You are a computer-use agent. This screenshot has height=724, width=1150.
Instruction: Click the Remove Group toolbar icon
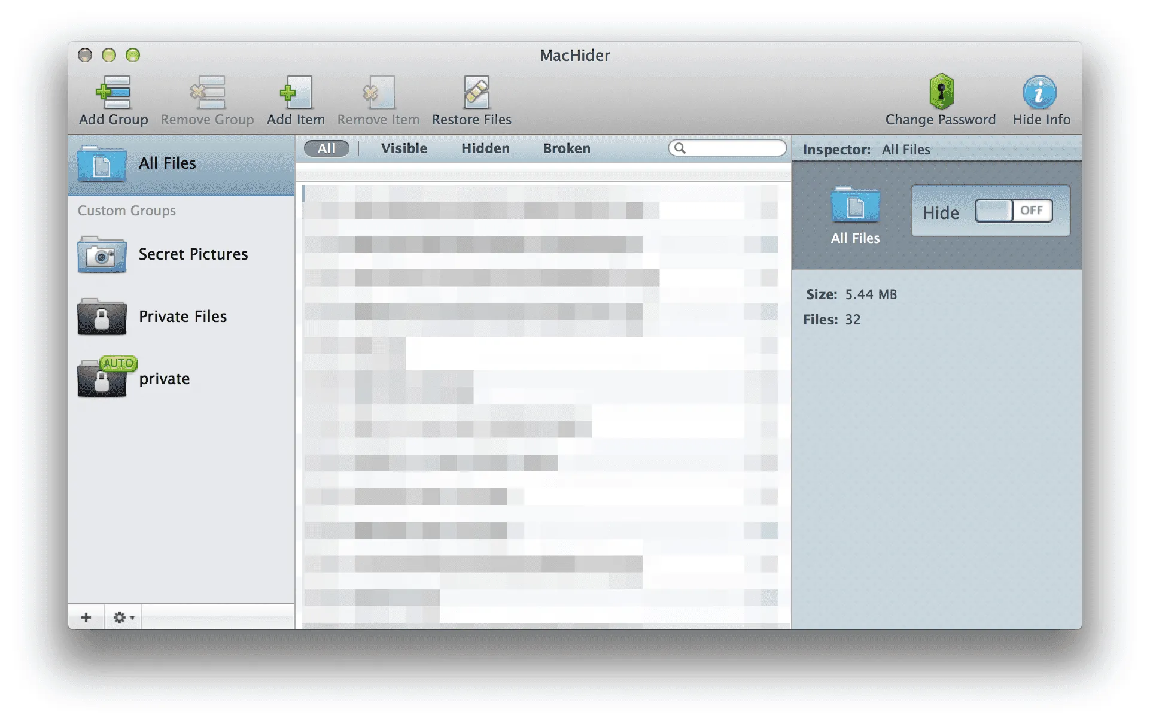click(207, 93)
